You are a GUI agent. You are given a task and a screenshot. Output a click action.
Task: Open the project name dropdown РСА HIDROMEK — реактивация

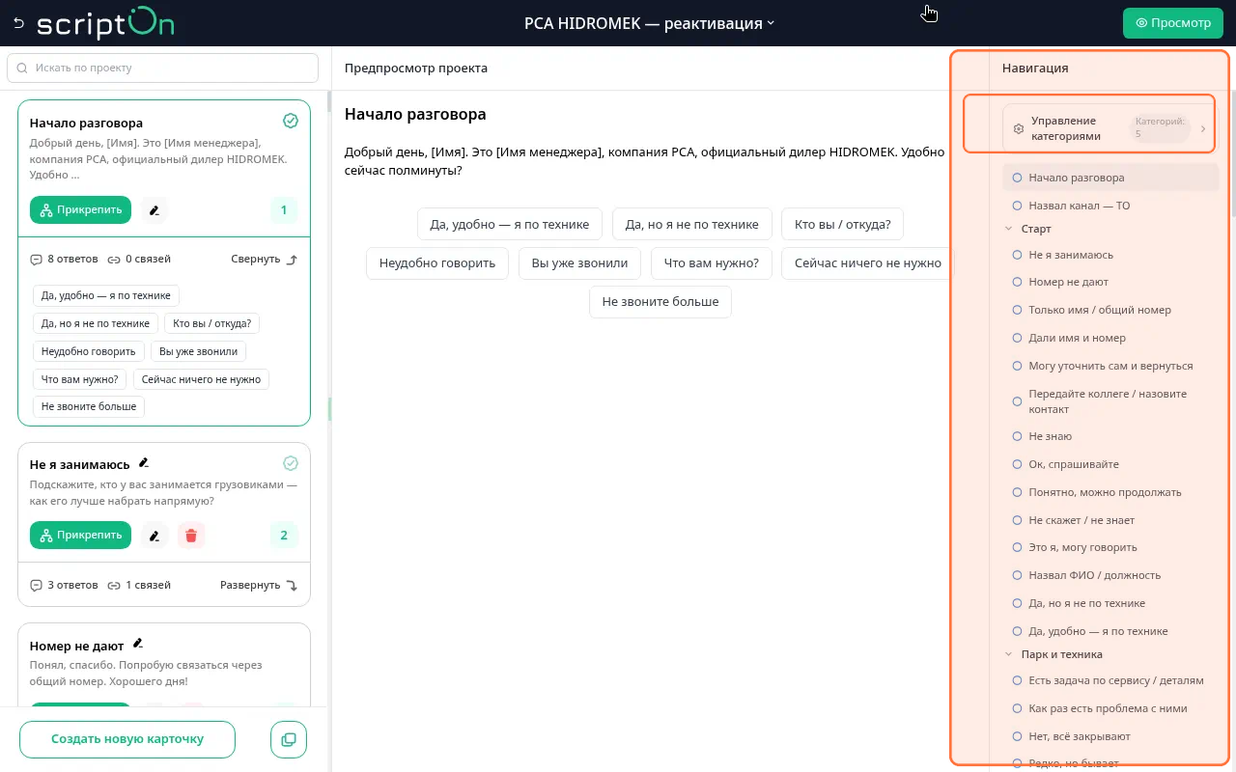pyautogui.click(x=649, y=23)
